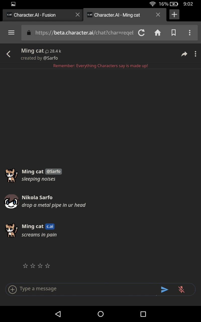Focus the Type a message field
This screenshot has height=322, width=201.
coord(88,289)
